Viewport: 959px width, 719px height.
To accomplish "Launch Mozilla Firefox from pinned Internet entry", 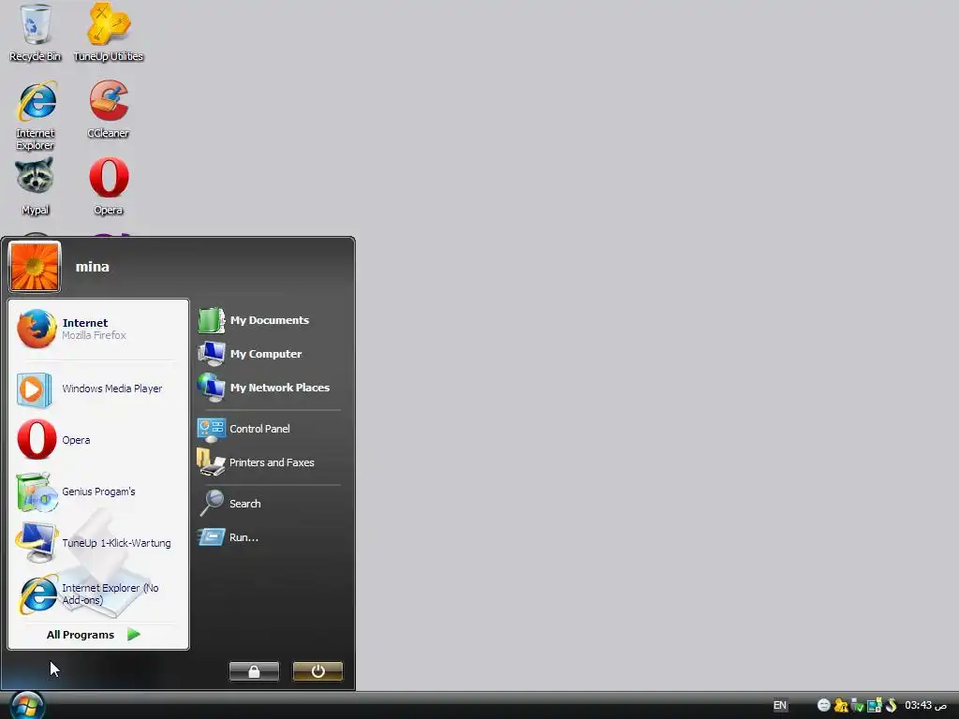I will point(98,329).
